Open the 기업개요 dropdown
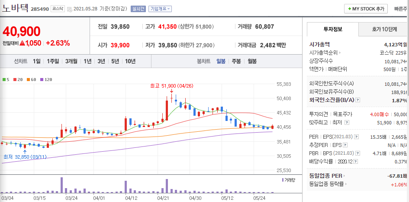This screenshot has height=202, width=409. coord(160,9)
